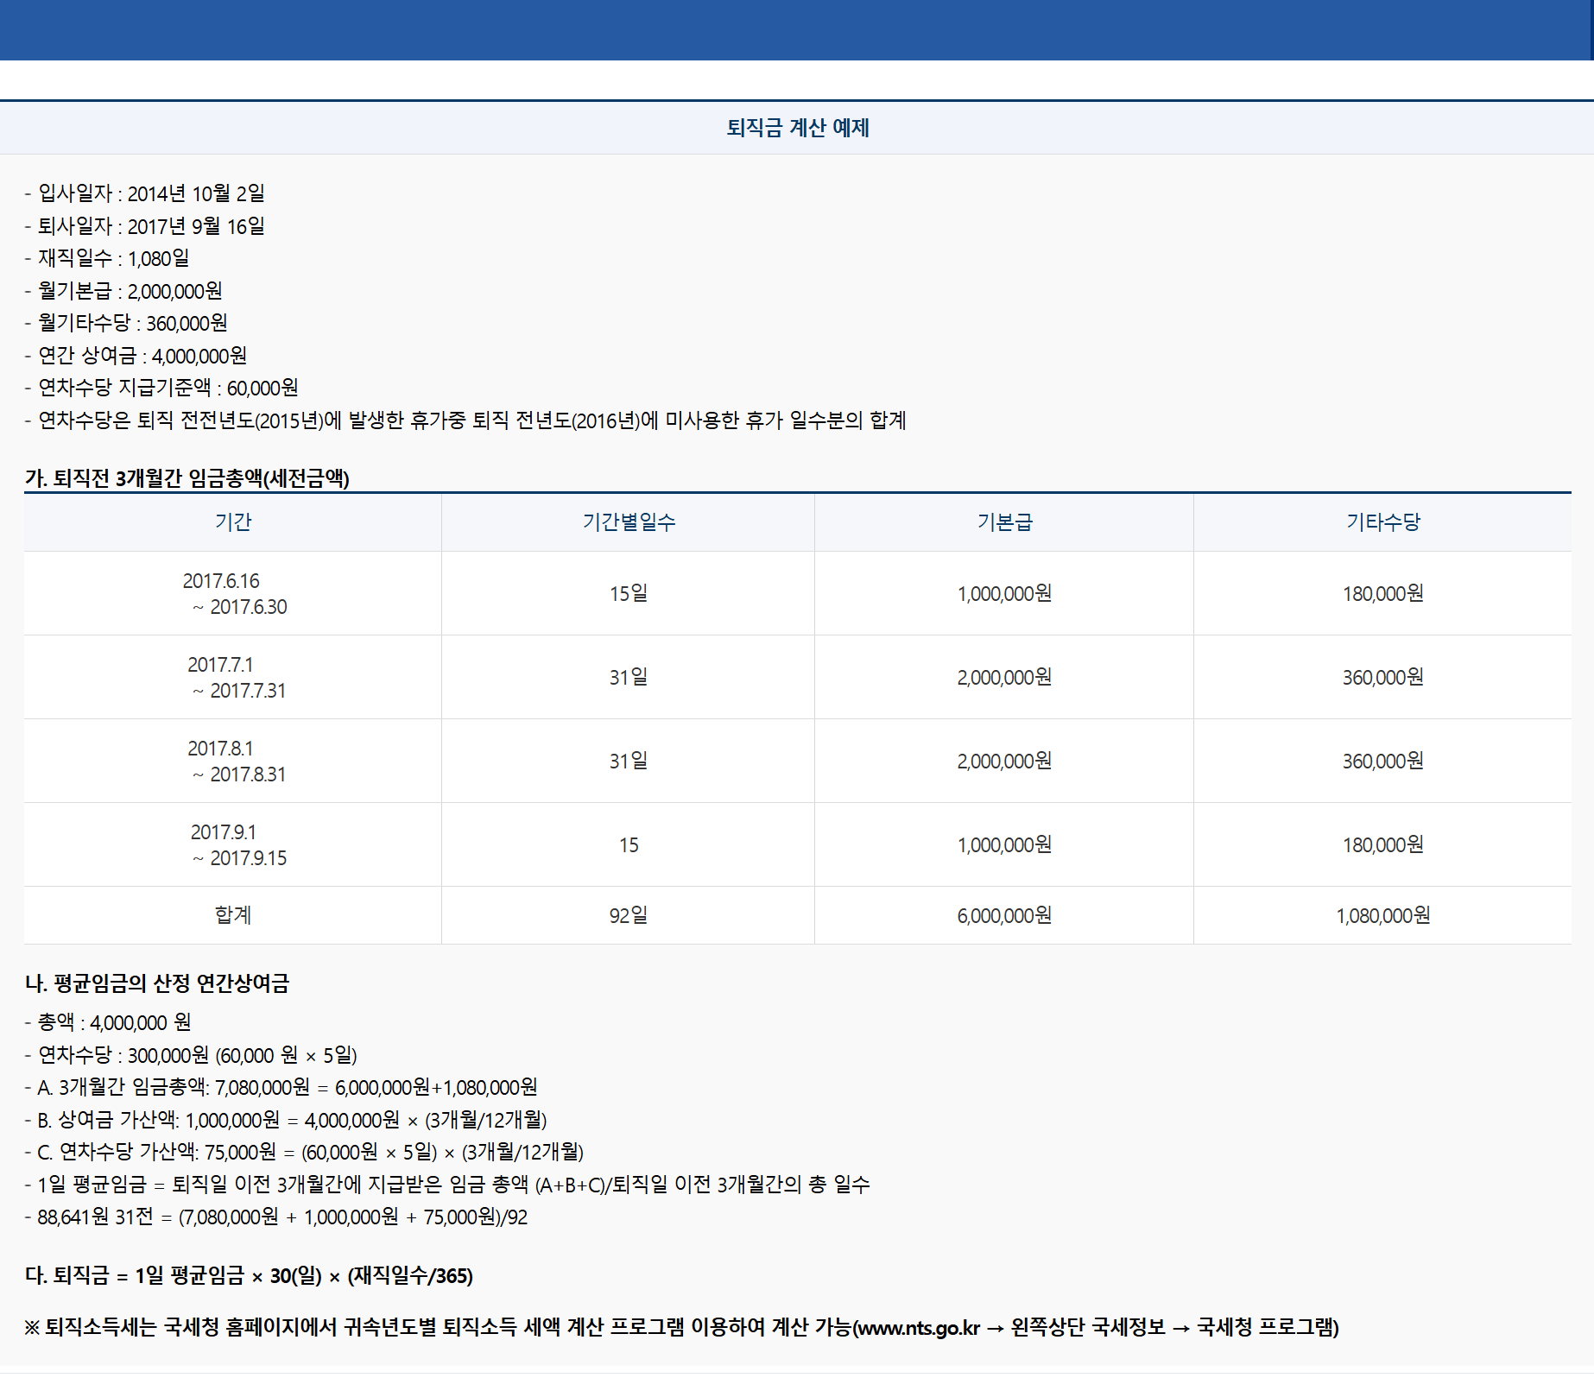Select the 2017.6.16 ~ 2017.6.30 period cell
This screenshot has height=1378, width=1594.
click(x=231, y=593)
